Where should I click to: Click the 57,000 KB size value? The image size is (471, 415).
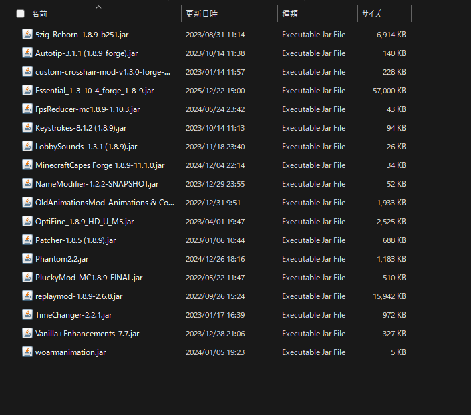click(x=389, y=91)
